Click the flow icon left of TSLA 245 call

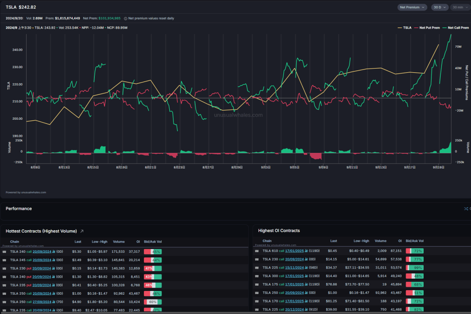5,260
